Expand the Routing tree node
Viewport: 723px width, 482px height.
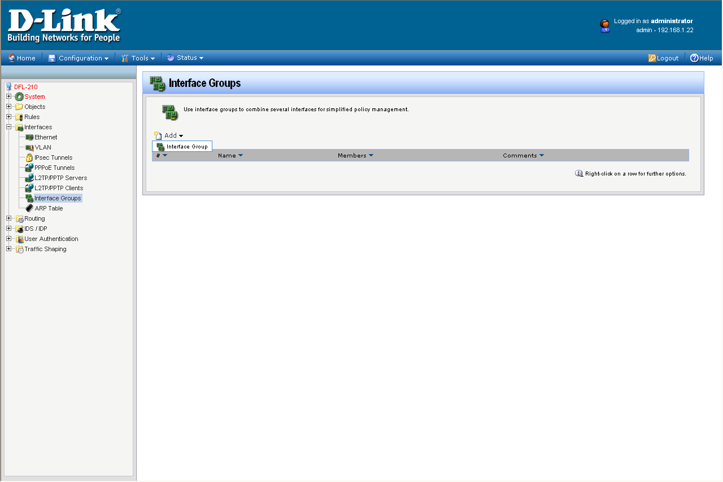point(8,218)
